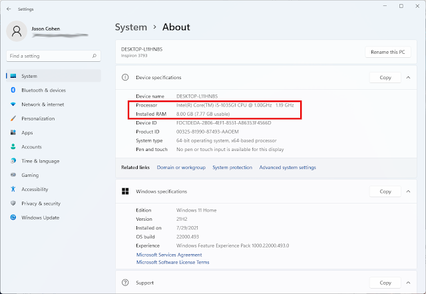Open Bluetooth & devices settings
This screenshot has height=294, width=426.
(53, 90)
